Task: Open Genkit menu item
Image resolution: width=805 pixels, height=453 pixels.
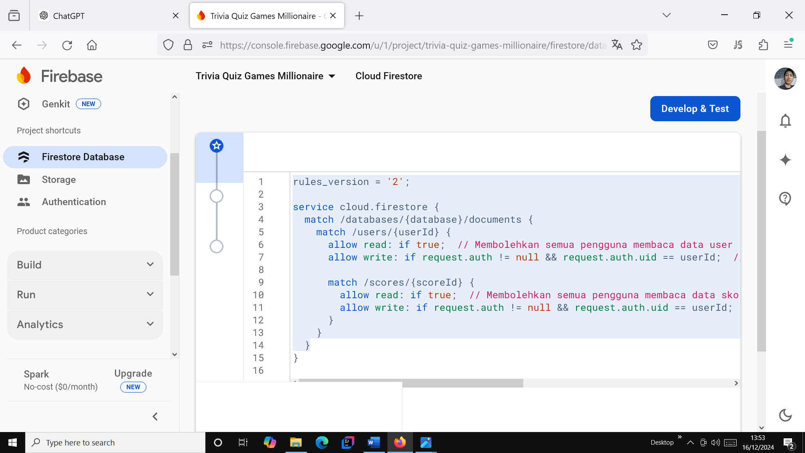Action: (85, 104)
